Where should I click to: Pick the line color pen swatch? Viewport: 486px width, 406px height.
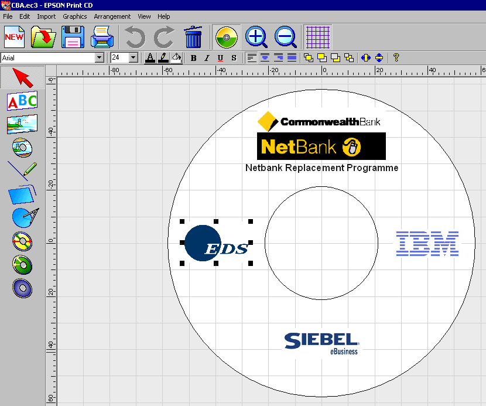click(x=163, y=57)
